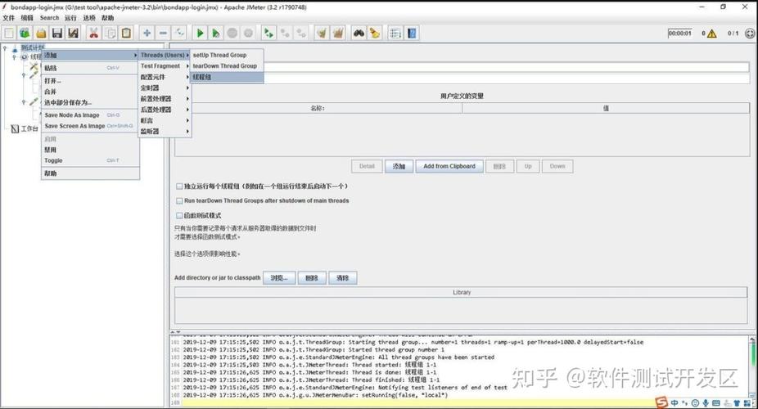
Task: Open the 文件 menu
Action: pyautogui.click(x=9, y=18)
